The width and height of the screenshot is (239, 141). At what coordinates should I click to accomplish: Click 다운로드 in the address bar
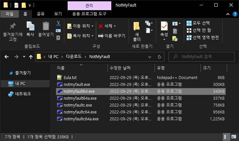pyautogui.click(x=74, y=57)
